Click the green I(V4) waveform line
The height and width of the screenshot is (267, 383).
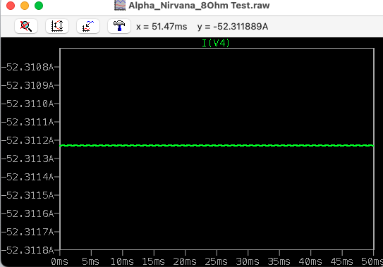click(217, 145)
